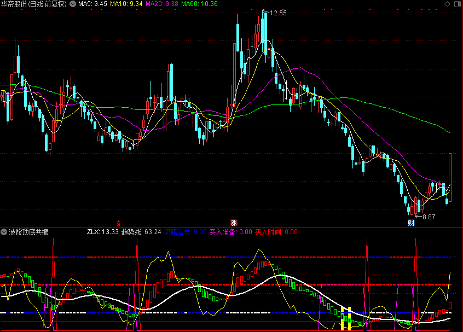Click the 买入准备: 0.00 indicator value

click(x=230, y=232)
